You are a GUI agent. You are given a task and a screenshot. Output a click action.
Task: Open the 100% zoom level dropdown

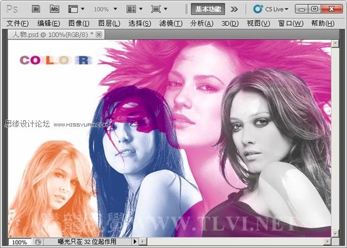point(115,9)
